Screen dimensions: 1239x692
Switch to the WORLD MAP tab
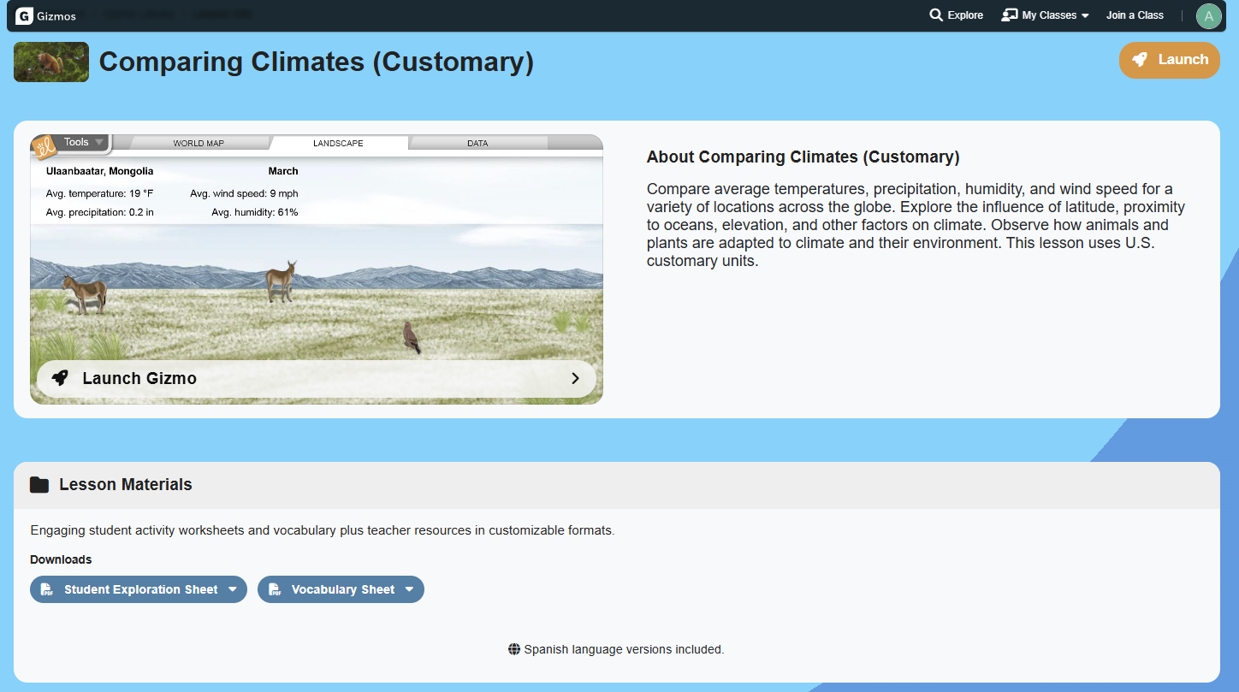pyautogui.click(x=199, y=144)
